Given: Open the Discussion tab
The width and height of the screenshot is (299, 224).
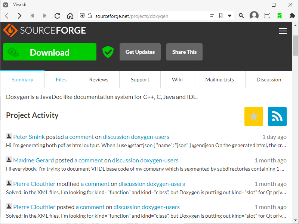Looking at the screenshot, I should pos(269,80).
